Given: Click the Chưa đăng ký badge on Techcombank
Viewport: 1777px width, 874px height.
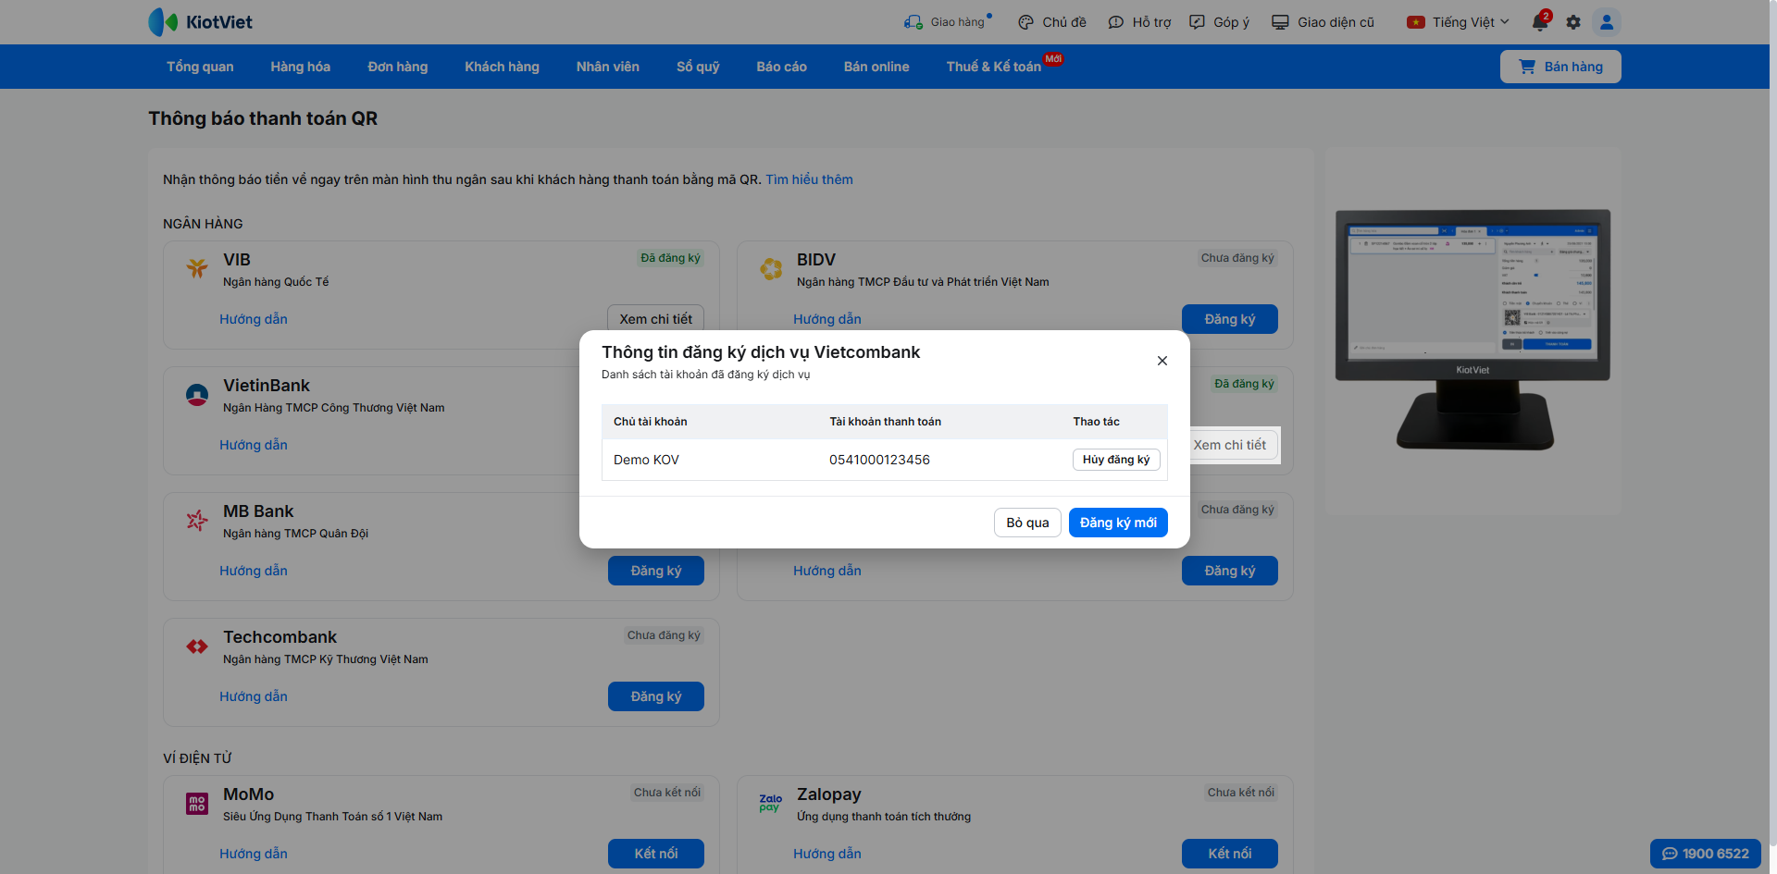Looking at the screenshot, I should 664,635.
